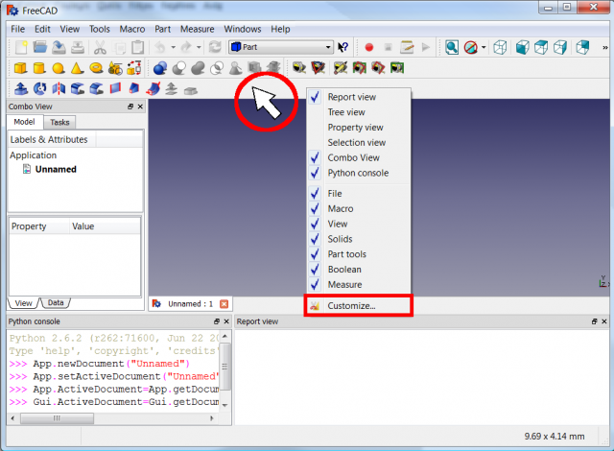Click the Cut scissors icon
This screenshot has height=451, width=614.
click(x=100, y=47)
